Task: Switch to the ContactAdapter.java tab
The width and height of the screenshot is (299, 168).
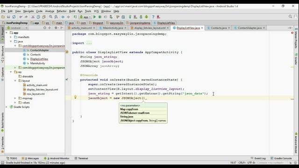Action: click(249, 28)
